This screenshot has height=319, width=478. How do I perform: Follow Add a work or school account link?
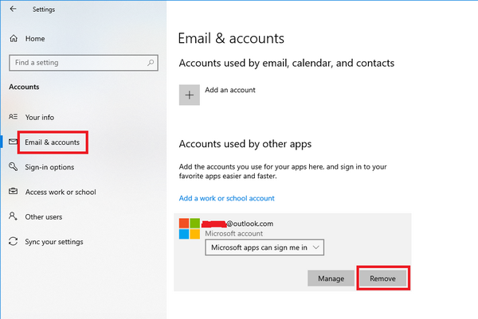coord(226,198)
